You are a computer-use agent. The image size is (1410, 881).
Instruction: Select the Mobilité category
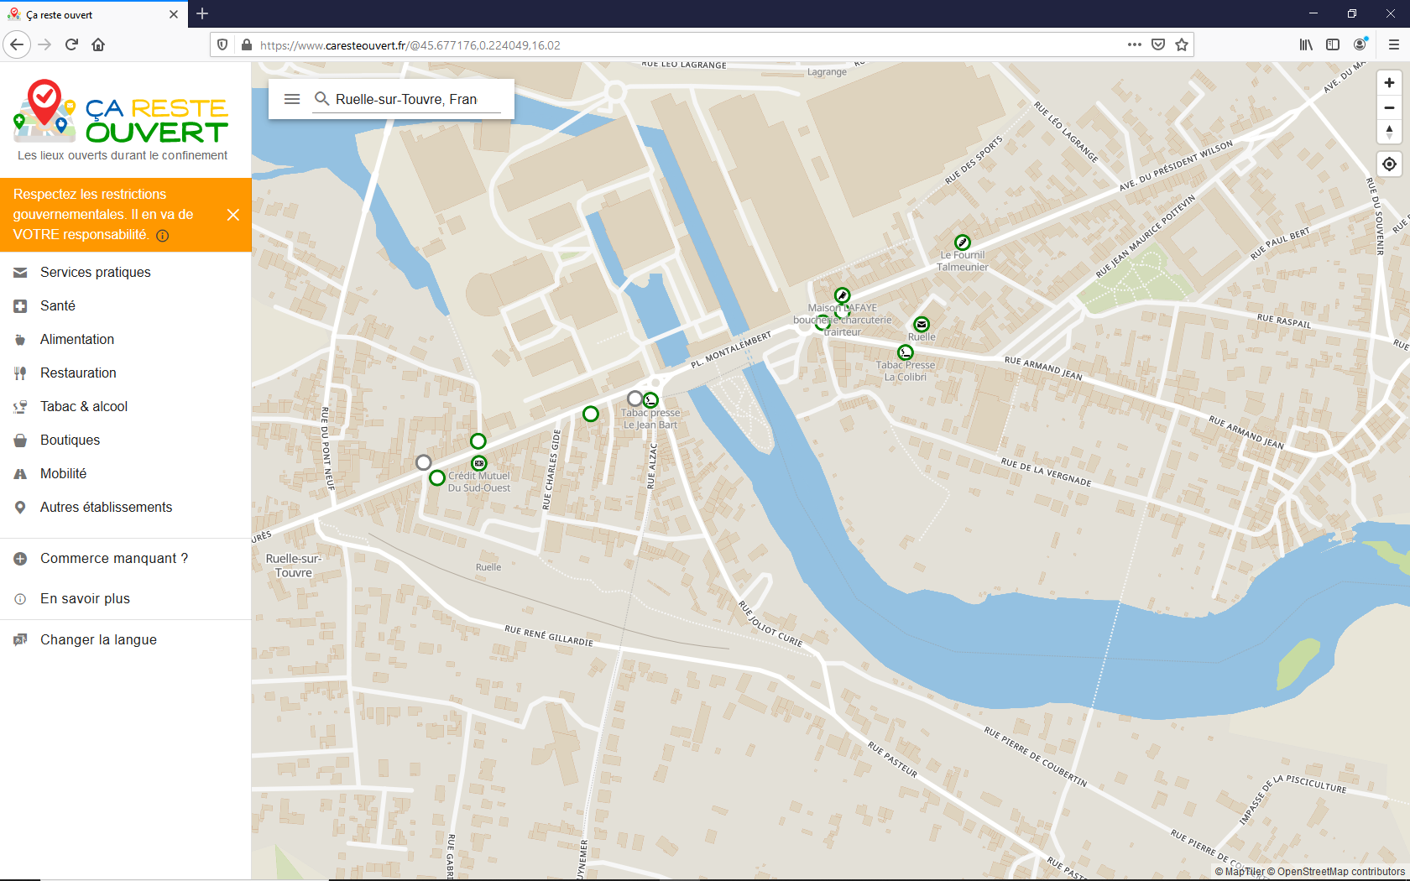pos(126,473)
